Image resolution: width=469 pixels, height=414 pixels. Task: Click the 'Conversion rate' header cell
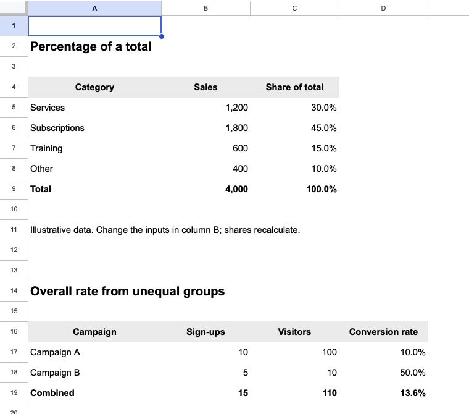[x=383, y=332]
